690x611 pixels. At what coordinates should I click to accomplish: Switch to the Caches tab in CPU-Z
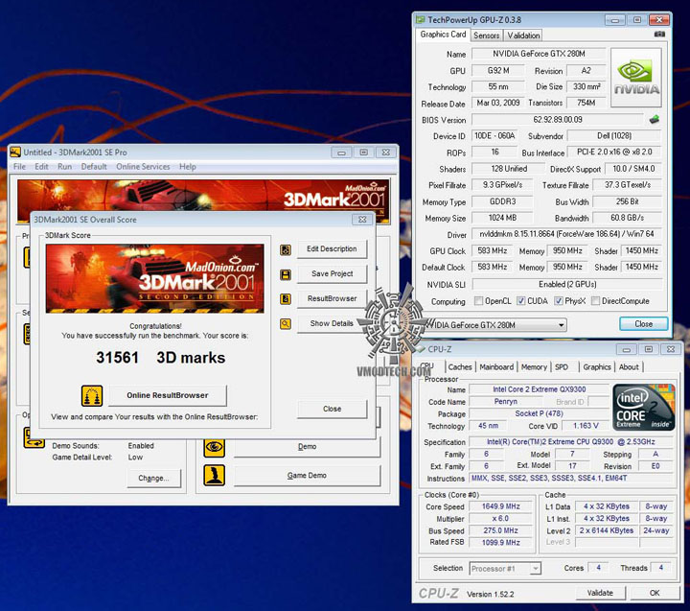coord(460,367)
